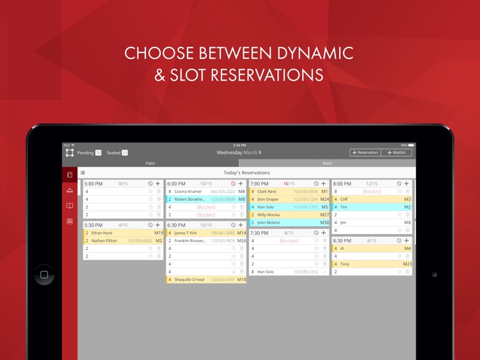Click the + Reservation button
Viewport: 480px width, 360px height.
pos(365,153)
